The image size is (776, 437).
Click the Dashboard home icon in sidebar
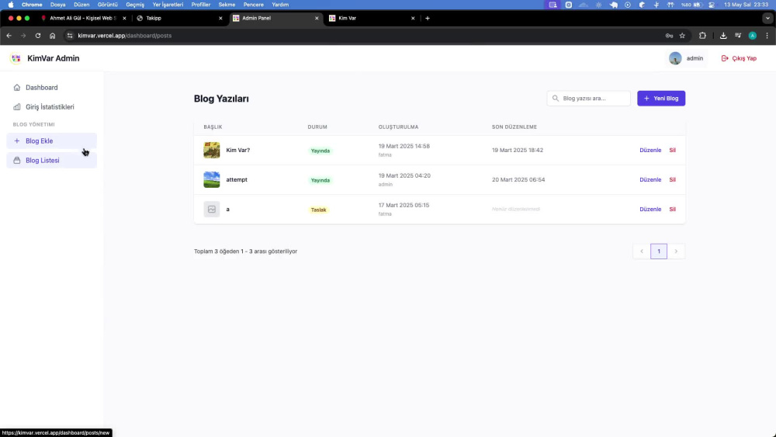pos(17,88)
